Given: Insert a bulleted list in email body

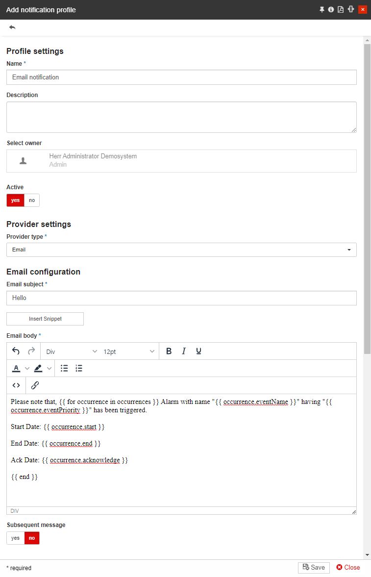Looking at the screenshot, I should (x=64, y=368).
